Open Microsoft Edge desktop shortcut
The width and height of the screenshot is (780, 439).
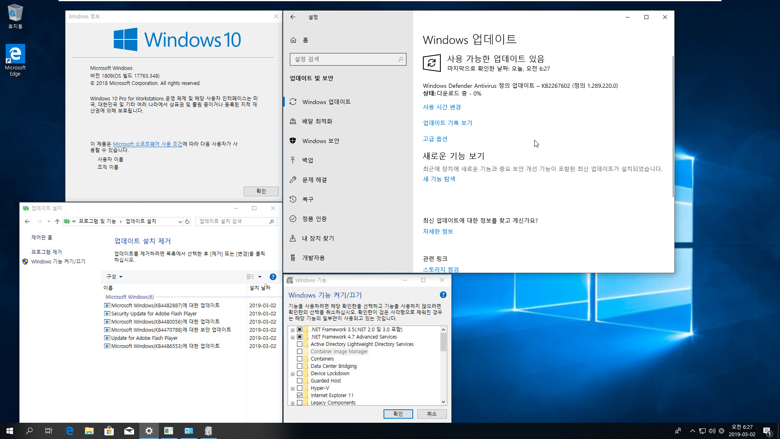pyautogui.click(x=15, y=60)
